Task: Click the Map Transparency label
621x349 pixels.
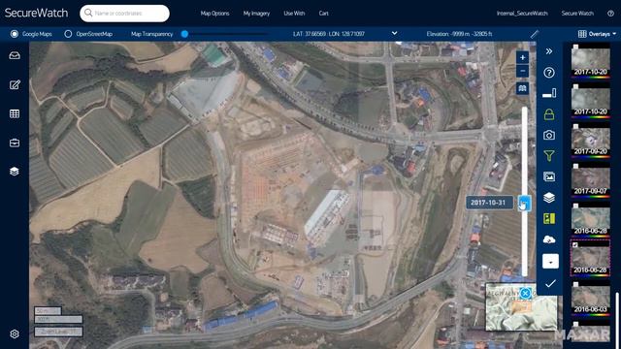Action: 151,34
